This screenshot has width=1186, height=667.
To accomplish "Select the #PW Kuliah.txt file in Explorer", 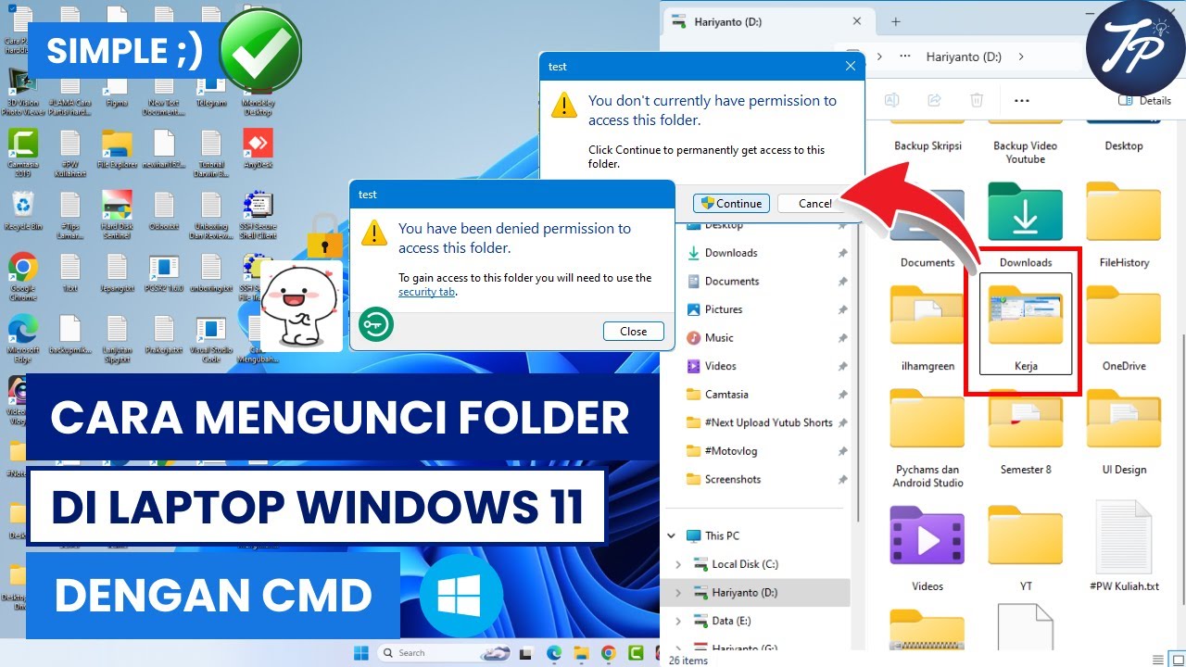I will (x=1124, y=547).
